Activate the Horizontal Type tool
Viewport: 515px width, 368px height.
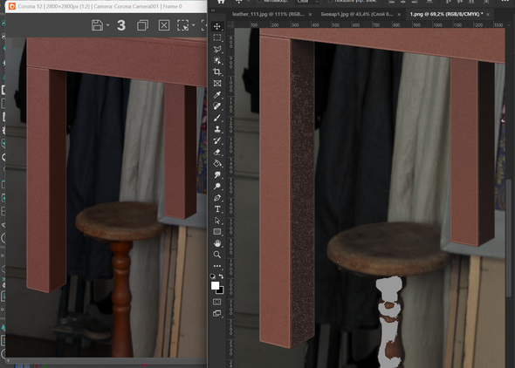tap(217, 209)
